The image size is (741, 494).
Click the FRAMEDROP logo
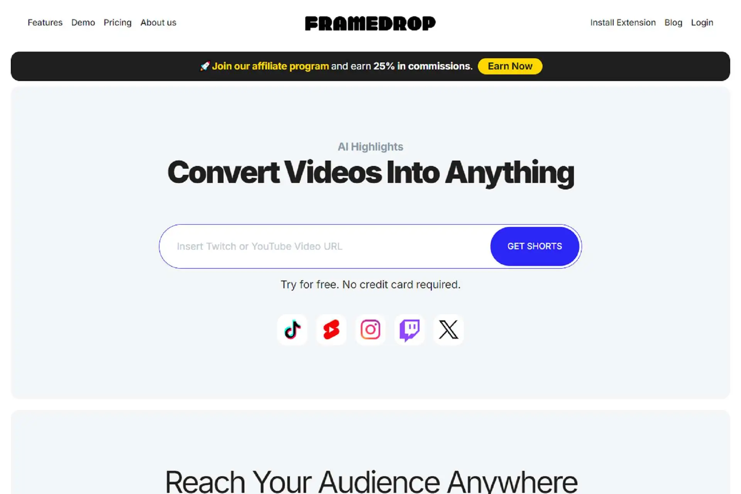[370, 23]
